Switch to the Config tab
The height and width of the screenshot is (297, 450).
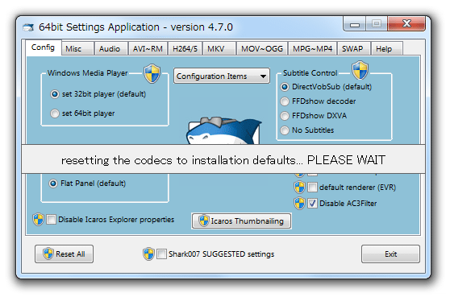pyautogui.click(x=44, y=47)
